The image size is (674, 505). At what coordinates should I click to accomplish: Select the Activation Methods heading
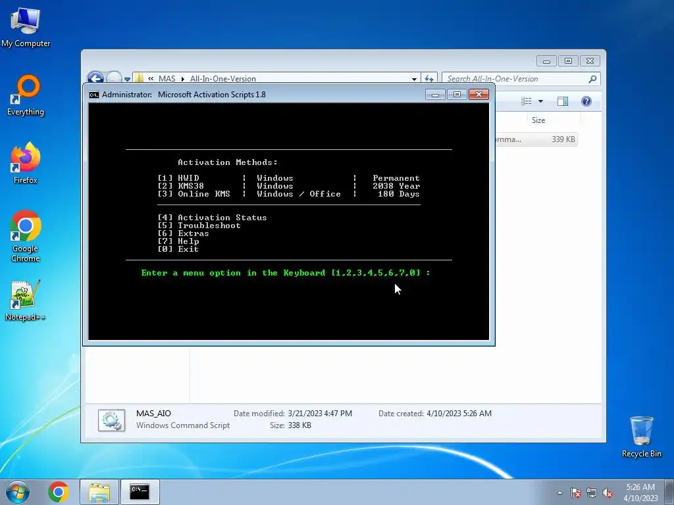coord(228,162)
